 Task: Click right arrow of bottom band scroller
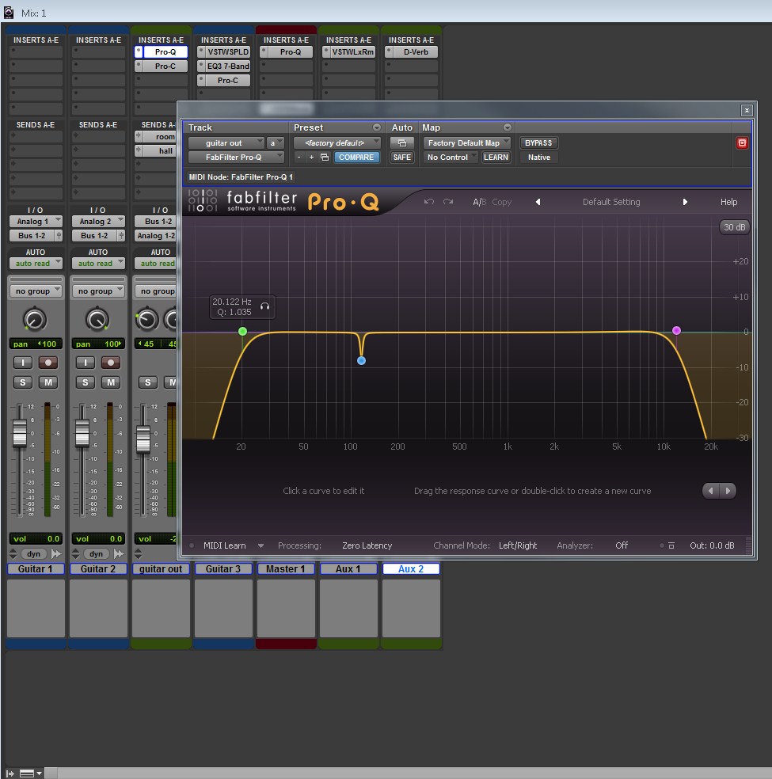(728, 491)
